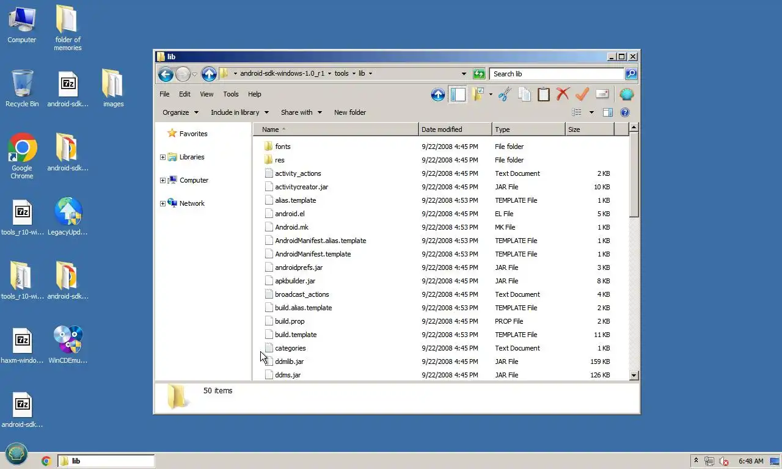The height and width of the screenshot is (469, 782).
Task: Open the Share with dropdown
Action: [x=301, y=112]
